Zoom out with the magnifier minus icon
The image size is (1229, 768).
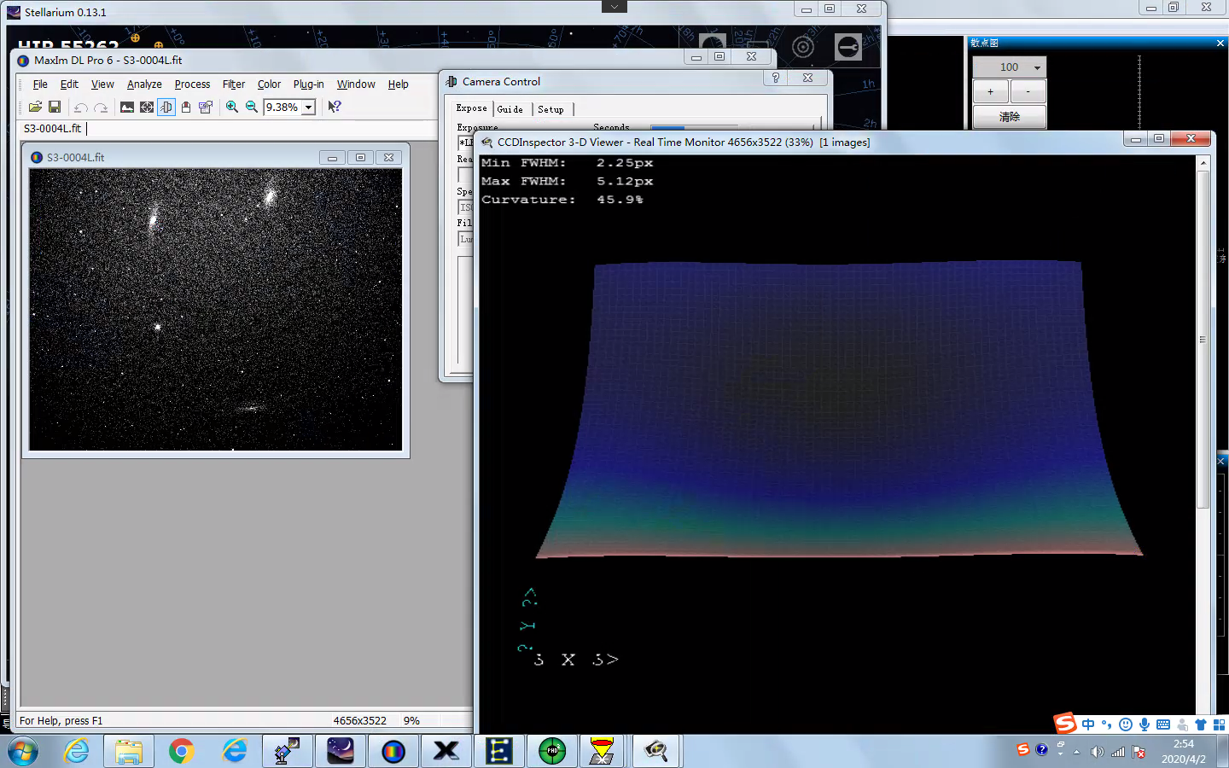coord(252,107)
